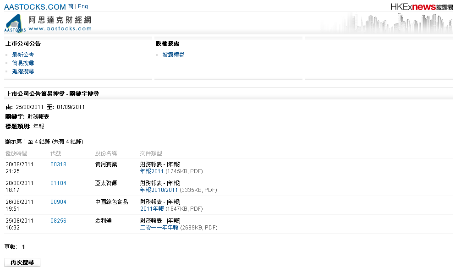Open the AASTOCKS.COM header link
The height and width of the screenshot is (273, 461).
pos(35,7)
